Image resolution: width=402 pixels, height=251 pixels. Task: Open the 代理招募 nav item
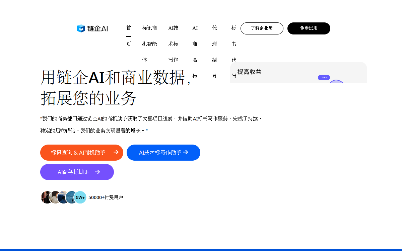pos(214,52)
